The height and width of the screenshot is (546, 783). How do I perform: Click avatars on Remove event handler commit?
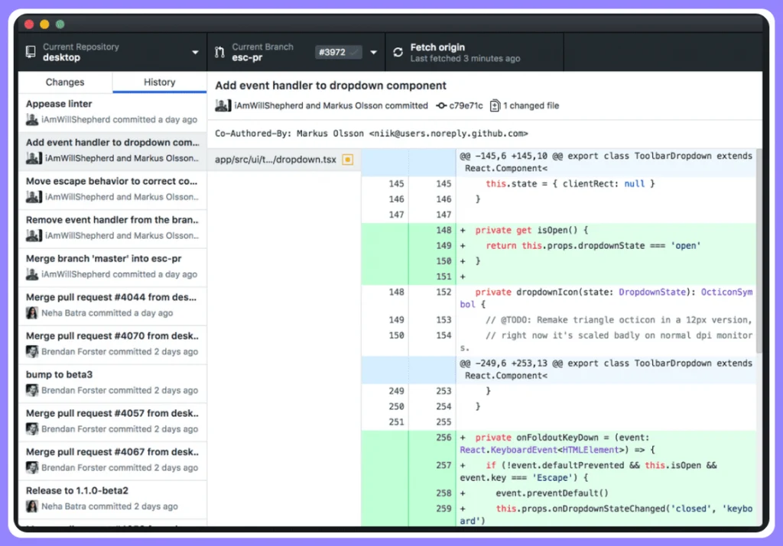tap(34, 235)
